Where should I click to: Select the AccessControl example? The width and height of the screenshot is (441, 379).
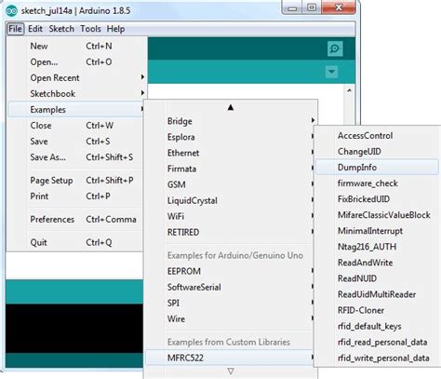coord(365,136)
